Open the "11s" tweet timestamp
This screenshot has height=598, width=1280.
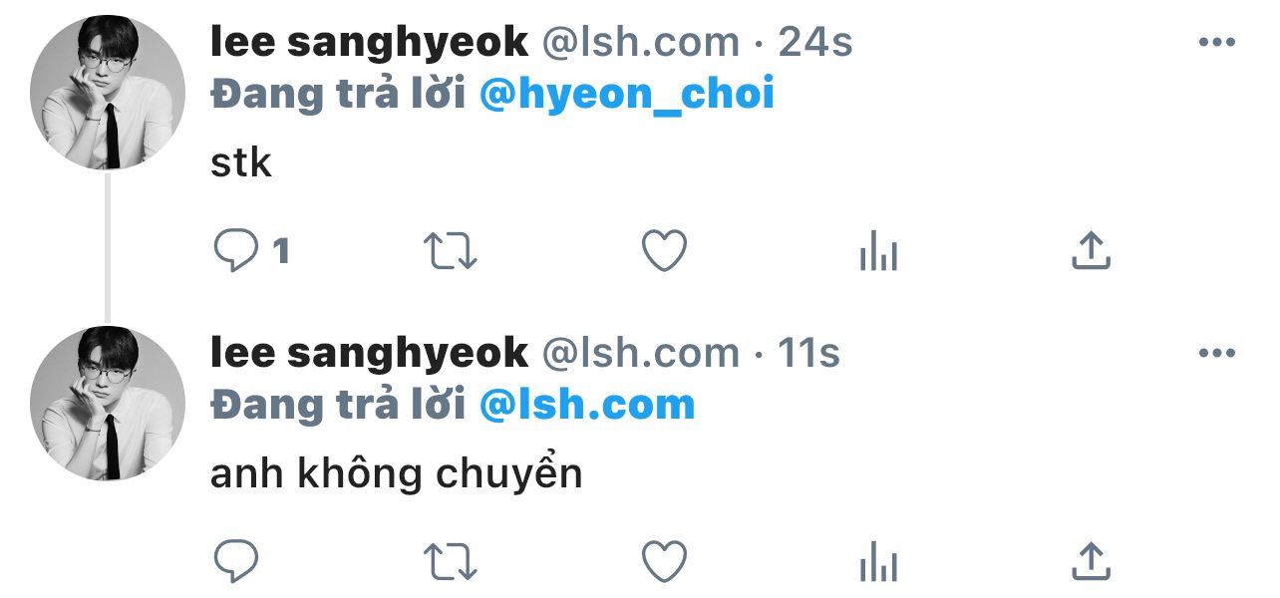(x=808, y=353)
